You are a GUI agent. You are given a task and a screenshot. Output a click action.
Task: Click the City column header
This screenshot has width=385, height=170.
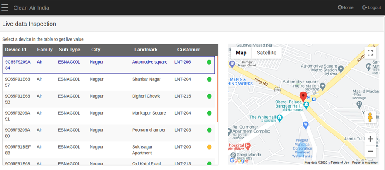96,50
